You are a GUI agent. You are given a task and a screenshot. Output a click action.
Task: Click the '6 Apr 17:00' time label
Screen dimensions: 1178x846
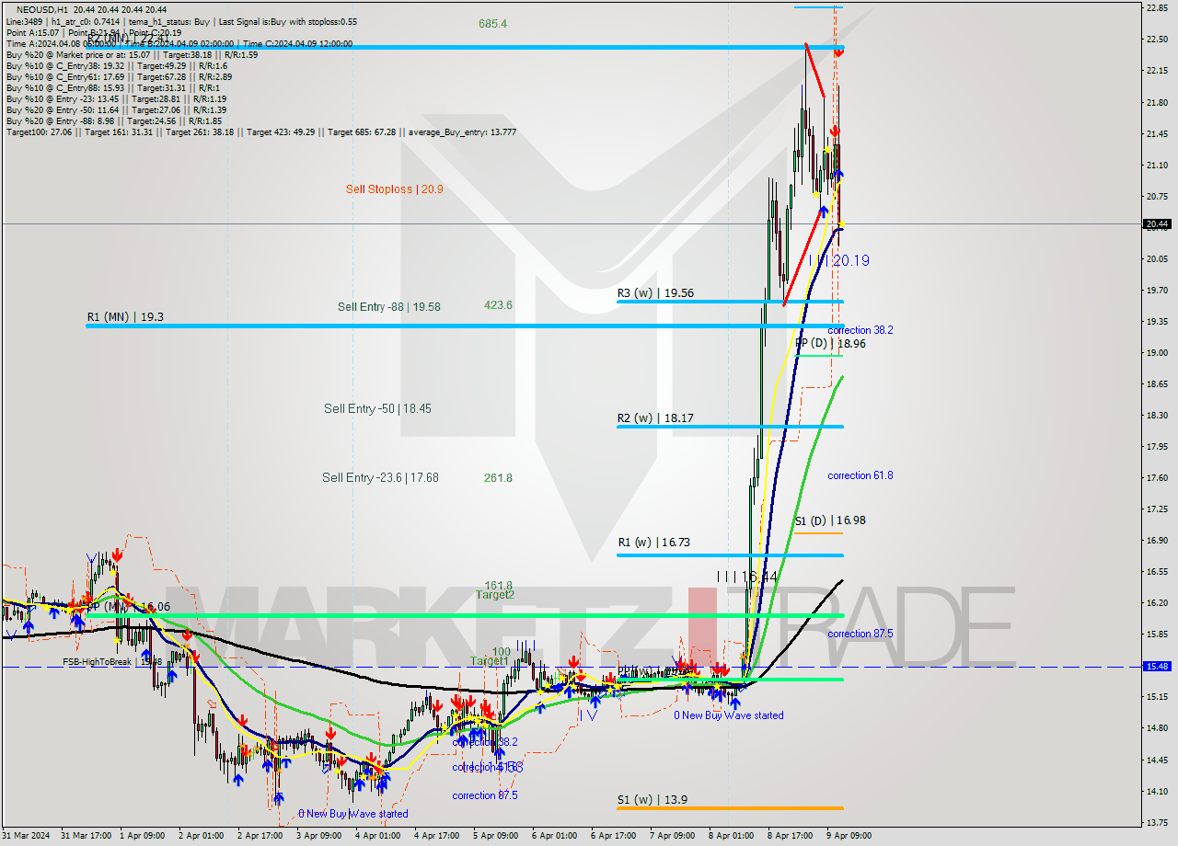[x=614, y=836]
